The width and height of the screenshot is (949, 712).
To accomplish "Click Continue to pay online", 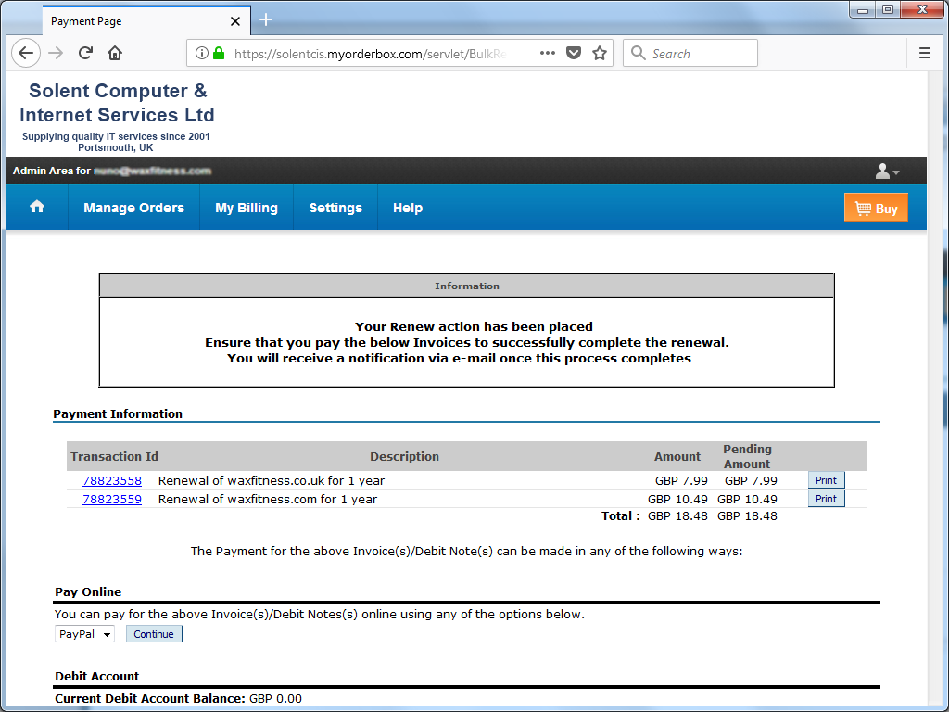I will 154,634.
